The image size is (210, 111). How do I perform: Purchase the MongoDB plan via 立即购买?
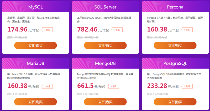coord(105,102)
